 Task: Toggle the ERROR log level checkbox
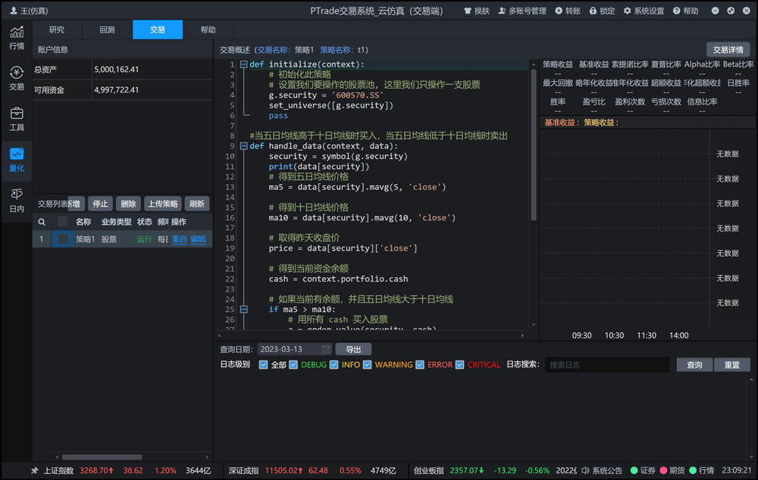(420, 365)
